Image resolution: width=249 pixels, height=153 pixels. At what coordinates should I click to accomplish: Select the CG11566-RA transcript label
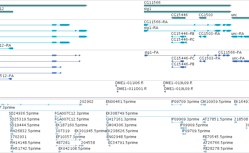156,22
